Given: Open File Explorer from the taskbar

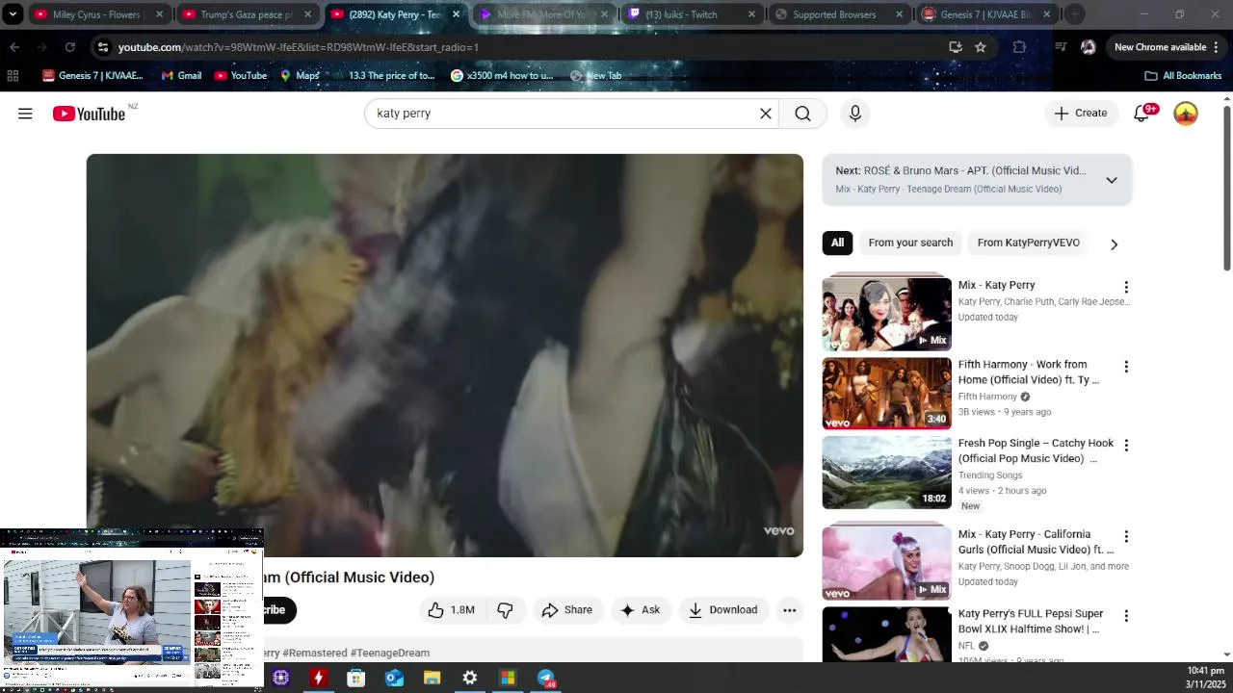Looking at the screenshot, I should (x=432, y=678).
